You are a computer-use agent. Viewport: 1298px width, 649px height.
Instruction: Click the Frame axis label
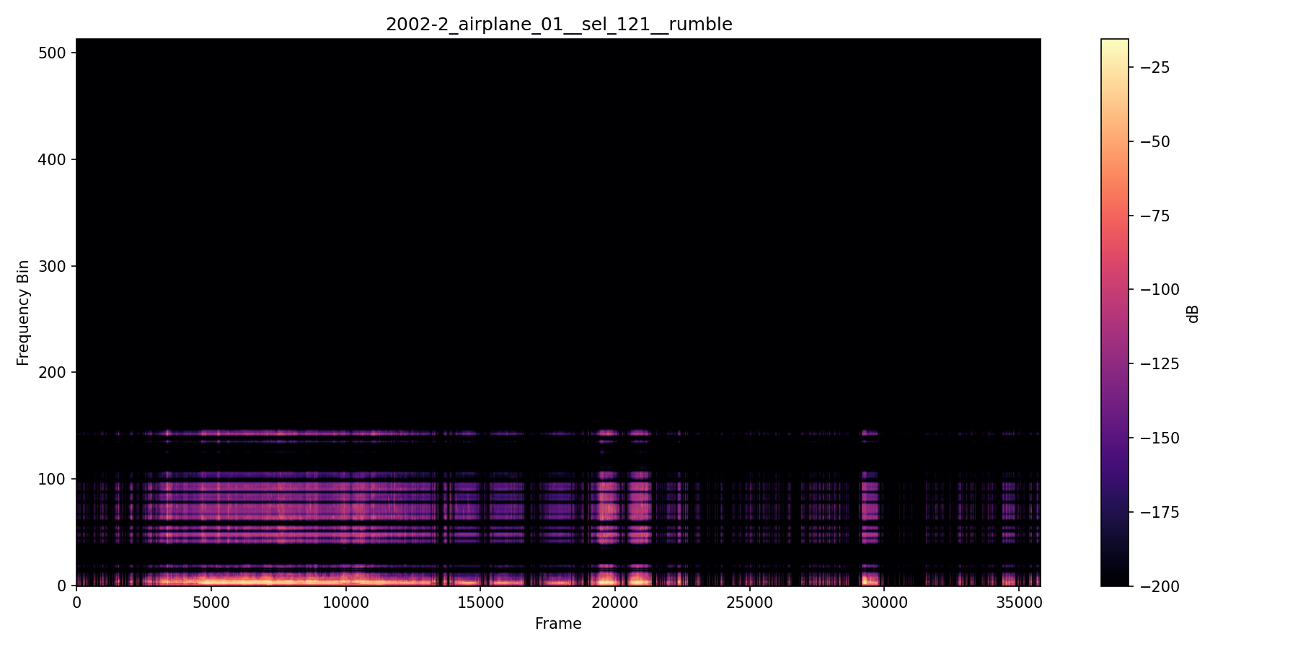pos(558,623)
